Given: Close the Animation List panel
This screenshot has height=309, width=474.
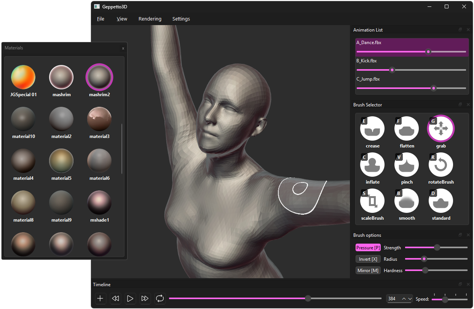Looking at the screenshot, I should click(x=468, y=30).
